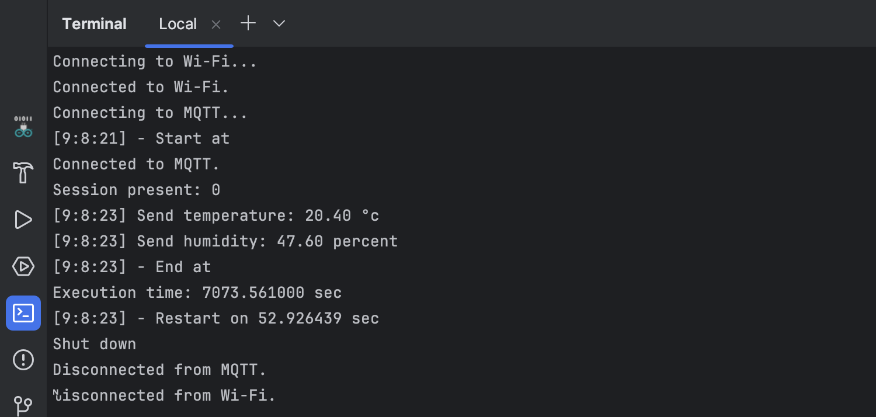Click the Terminal panel title

[x=94, y=24]
